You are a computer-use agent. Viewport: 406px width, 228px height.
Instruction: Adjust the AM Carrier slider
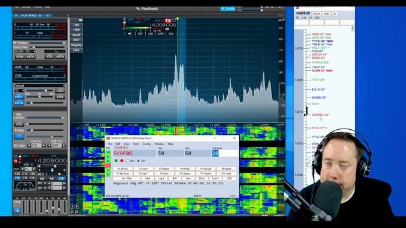(45, 118)
